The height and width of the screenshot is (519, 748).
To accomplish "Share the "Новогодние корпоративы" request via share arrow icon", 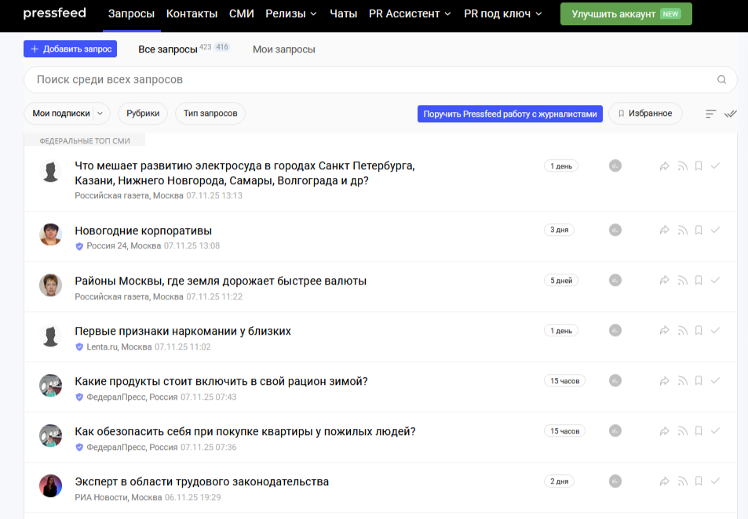I will (x=664, y=230).
